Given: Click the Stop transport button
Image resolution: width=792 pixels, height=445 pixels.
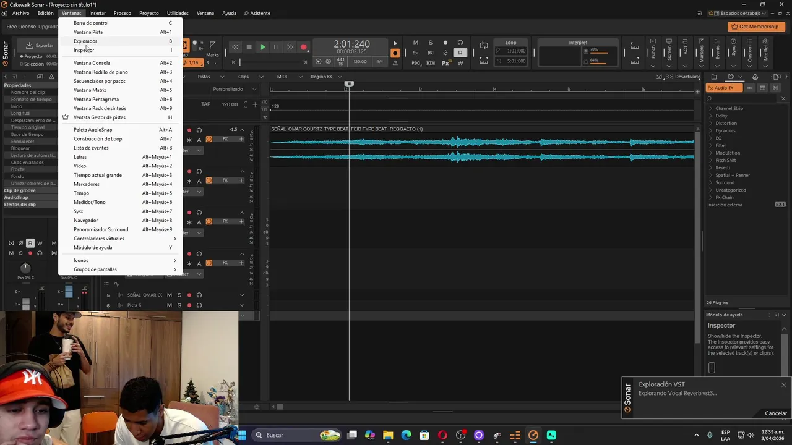Looking at the screenshot, I should coord(249,47).
